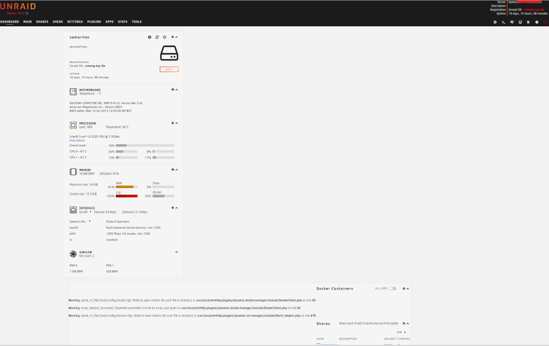Screen dimensions: 549x346
Task: Collapse the samaritan server card
Action: pyautogui.click(x=176, y=37)
